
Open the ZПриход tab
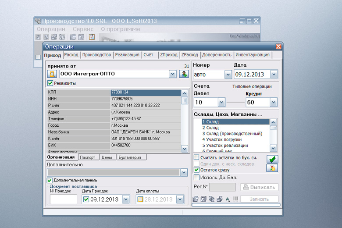169,55
